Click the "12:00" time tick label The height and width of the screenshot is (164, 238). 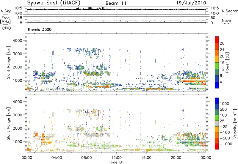(116, 158)
